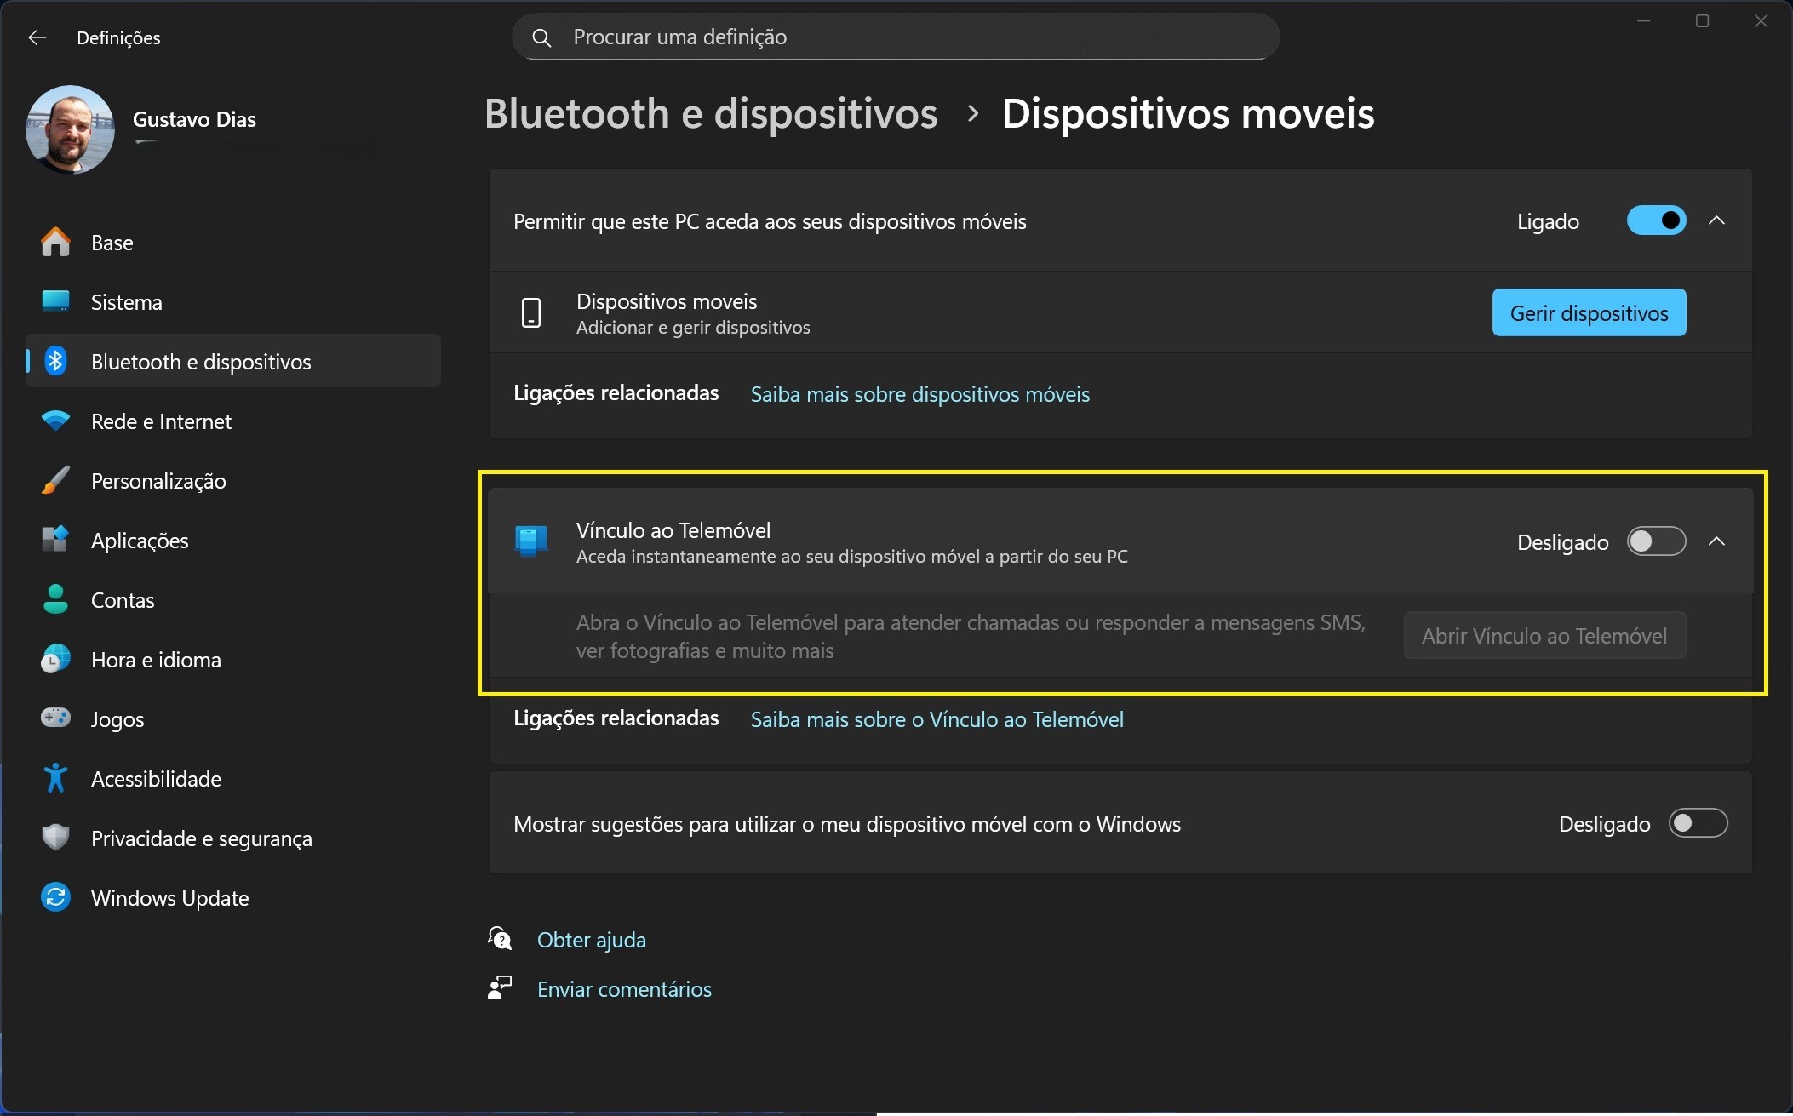This screenshot has width=1793, height=1116.
Task: Open the Saiba mais sobre dispositivos móveis link
Action: click(x=919, y=394)
